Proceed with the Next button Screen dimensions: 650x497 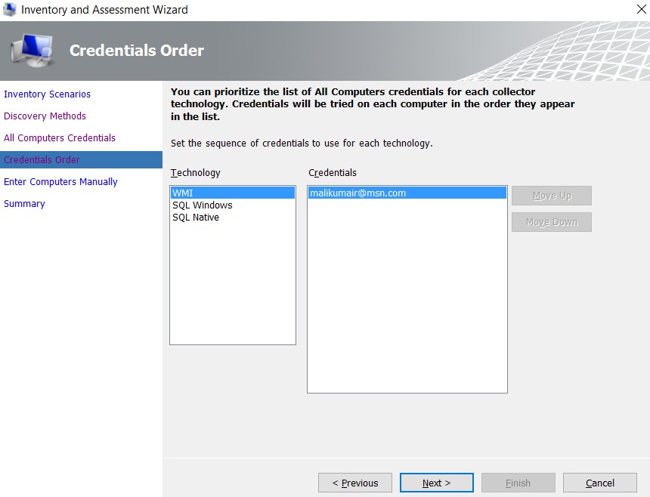437,483
